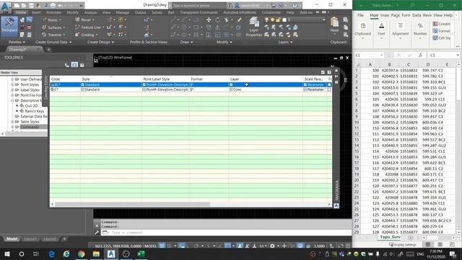Click the Surfaces tool icon
462x260 pixels.
[x=44, y=27]
